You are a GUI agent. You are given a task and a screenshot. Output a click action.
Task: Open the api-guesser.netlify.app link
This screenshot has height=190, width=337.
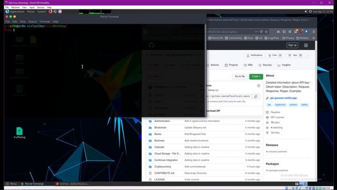tap(283, 98)
